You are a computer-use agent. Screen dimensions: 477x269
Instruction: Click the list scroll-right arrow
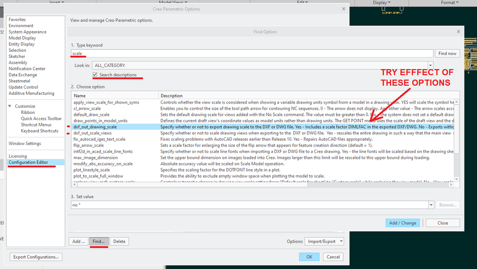coord(451,184)
